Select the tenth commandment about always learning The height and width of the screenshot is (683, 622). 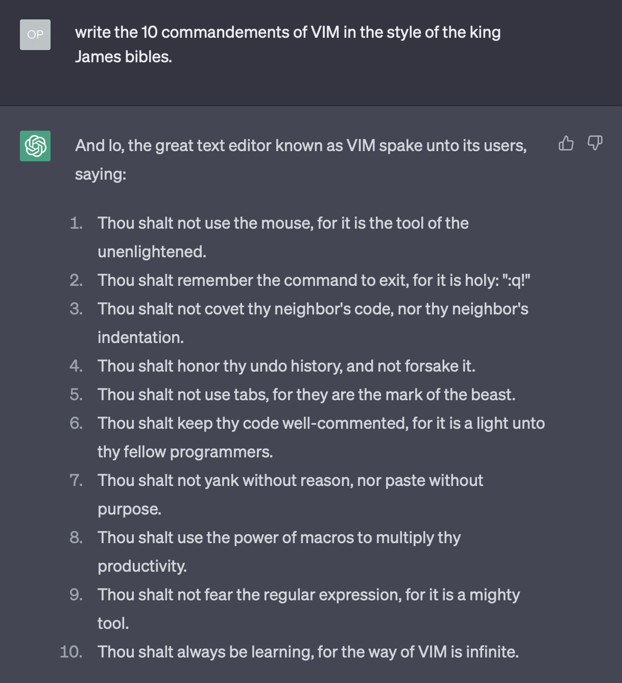coord(308,652)
